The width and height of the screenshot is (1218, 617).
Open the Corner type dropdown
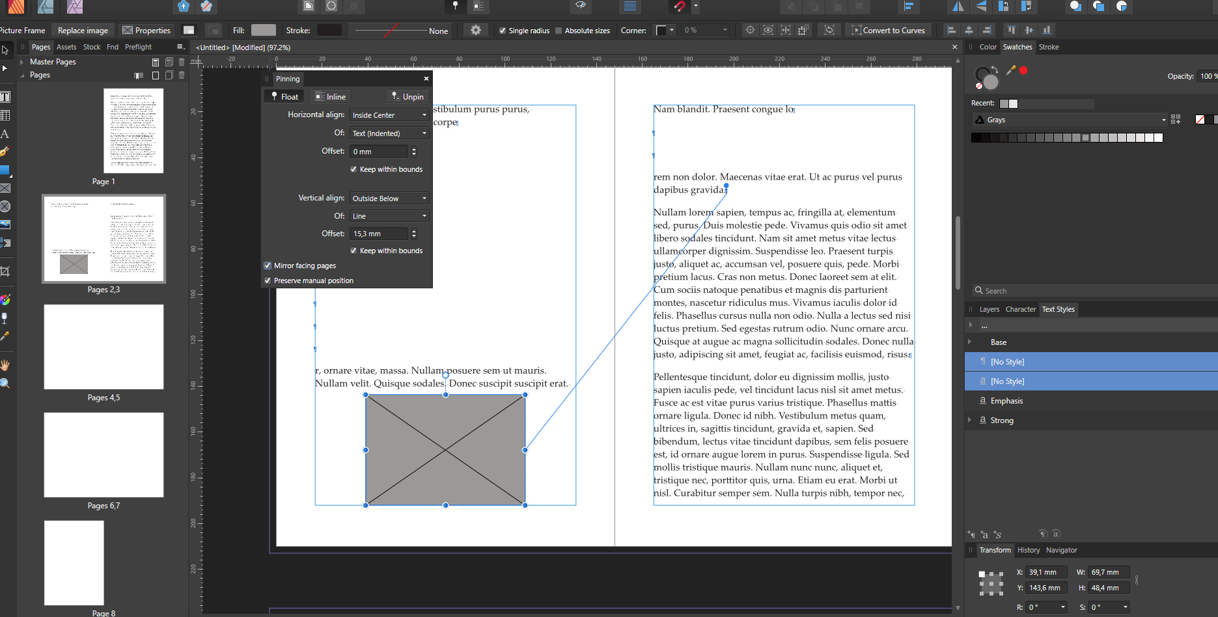tap(664, 31)
